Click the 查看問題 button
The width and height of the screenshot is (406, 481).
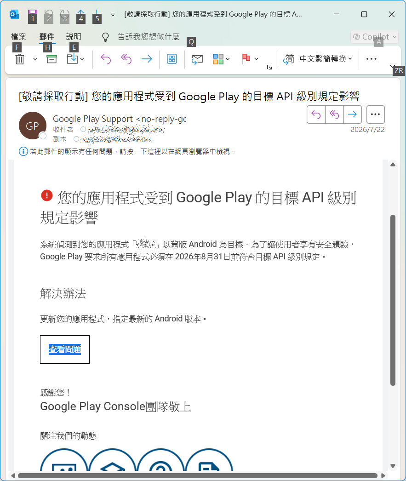(65, 349)
